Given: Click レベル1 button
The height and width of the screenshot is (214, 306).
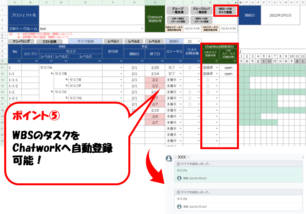Looking at the screenshot, I should pyautogui.click(x=113, y=41).
